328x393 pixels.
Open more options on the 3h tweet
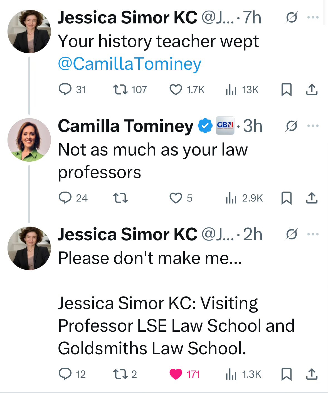[313, 126]
